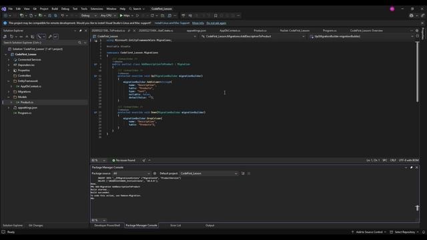Image resolution: width=427 pixels, height=240 pixels.
Task: Expand the Properties node
Action: pyautogui.click(x=9, y=70)
